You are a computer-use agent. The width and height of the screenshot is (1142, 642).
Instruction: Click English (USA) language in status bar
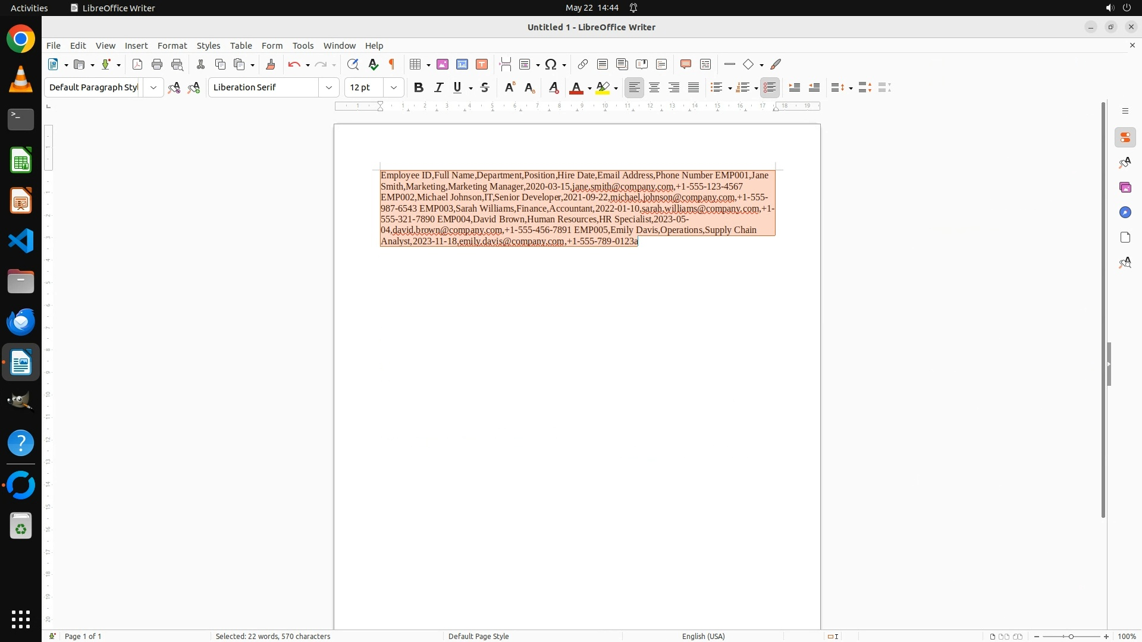click(703, 636)
